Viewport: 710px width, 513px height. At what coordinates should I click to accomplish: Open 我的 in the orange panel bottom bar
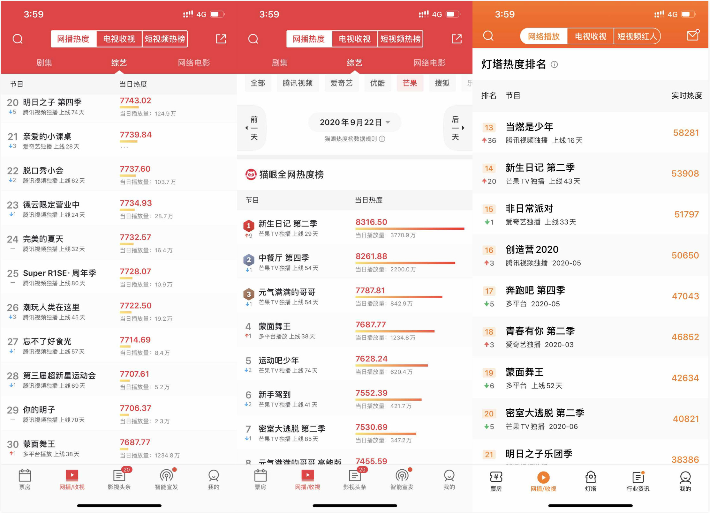685,481
